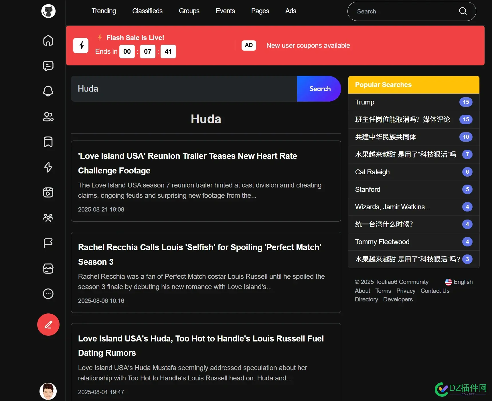Screen dimensions: 492x401
Task: Open the Contact Us footer link
Action: [x=435, y=291]
